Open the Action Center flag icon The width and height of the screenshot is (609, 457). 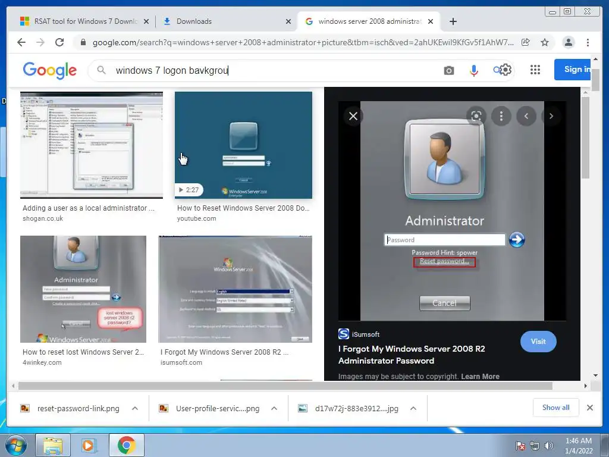click(520, 446)
